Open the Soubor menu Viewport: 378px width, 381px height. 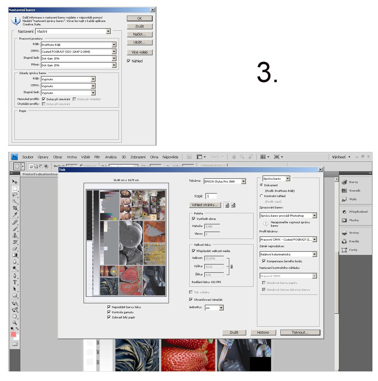point(28,157)
